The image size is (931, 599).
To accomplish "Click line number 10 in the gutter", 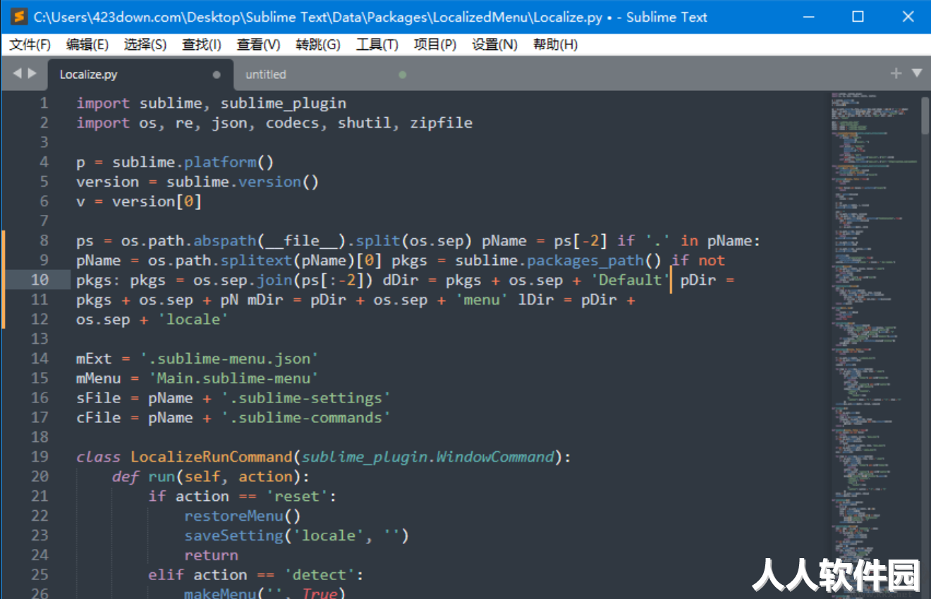I will (x=40, y=280).
